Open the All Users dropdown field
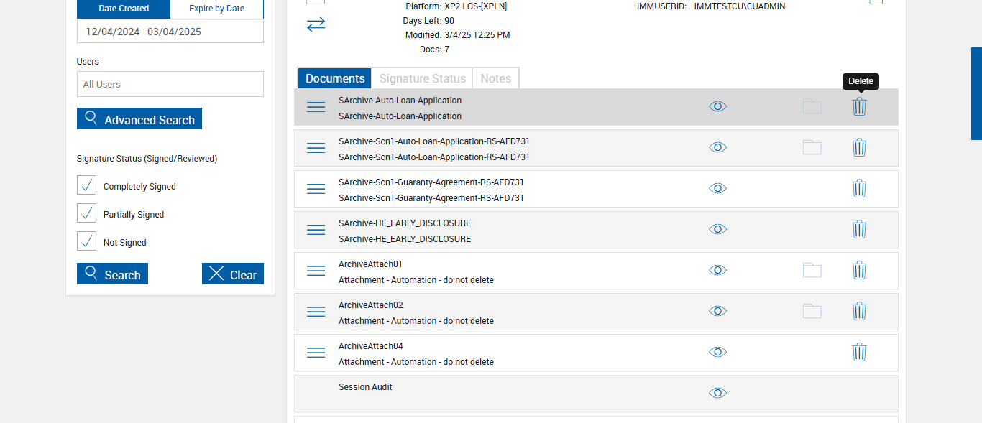982x423 pixels. [170, 84]
